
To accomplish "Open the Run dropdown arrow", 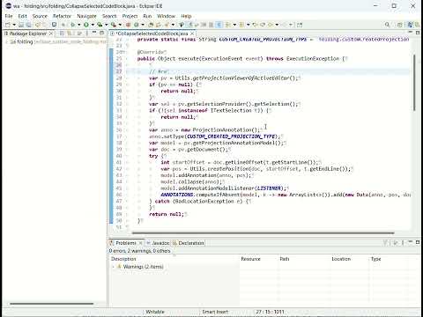I will coord(93,25).
